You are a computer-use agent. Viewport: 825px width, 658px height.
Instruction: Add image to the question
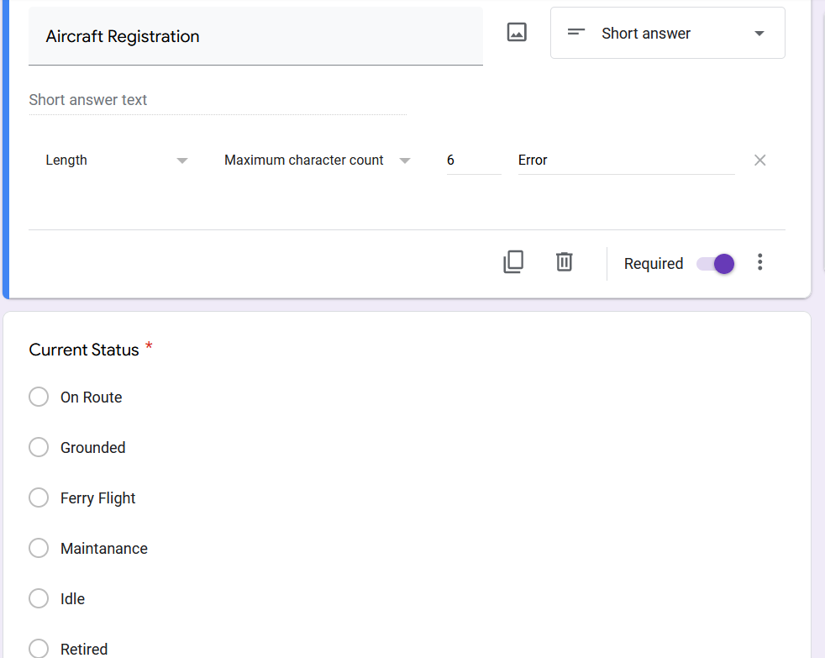[x=517, y=33]
